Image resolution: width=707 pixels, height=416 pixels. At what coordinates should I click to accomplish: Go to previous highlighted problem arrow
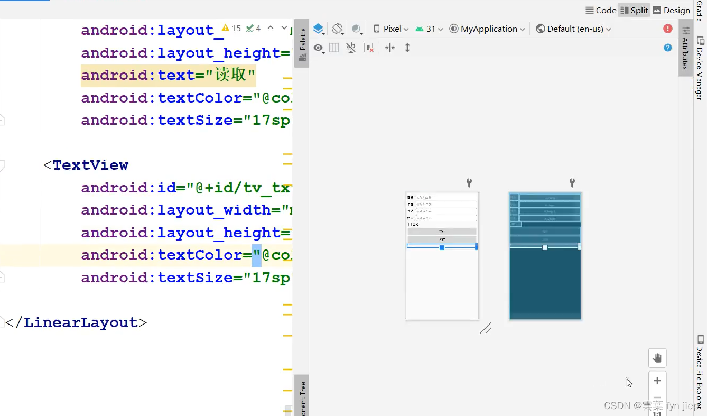pyautogui.click(x=271, y=28)
